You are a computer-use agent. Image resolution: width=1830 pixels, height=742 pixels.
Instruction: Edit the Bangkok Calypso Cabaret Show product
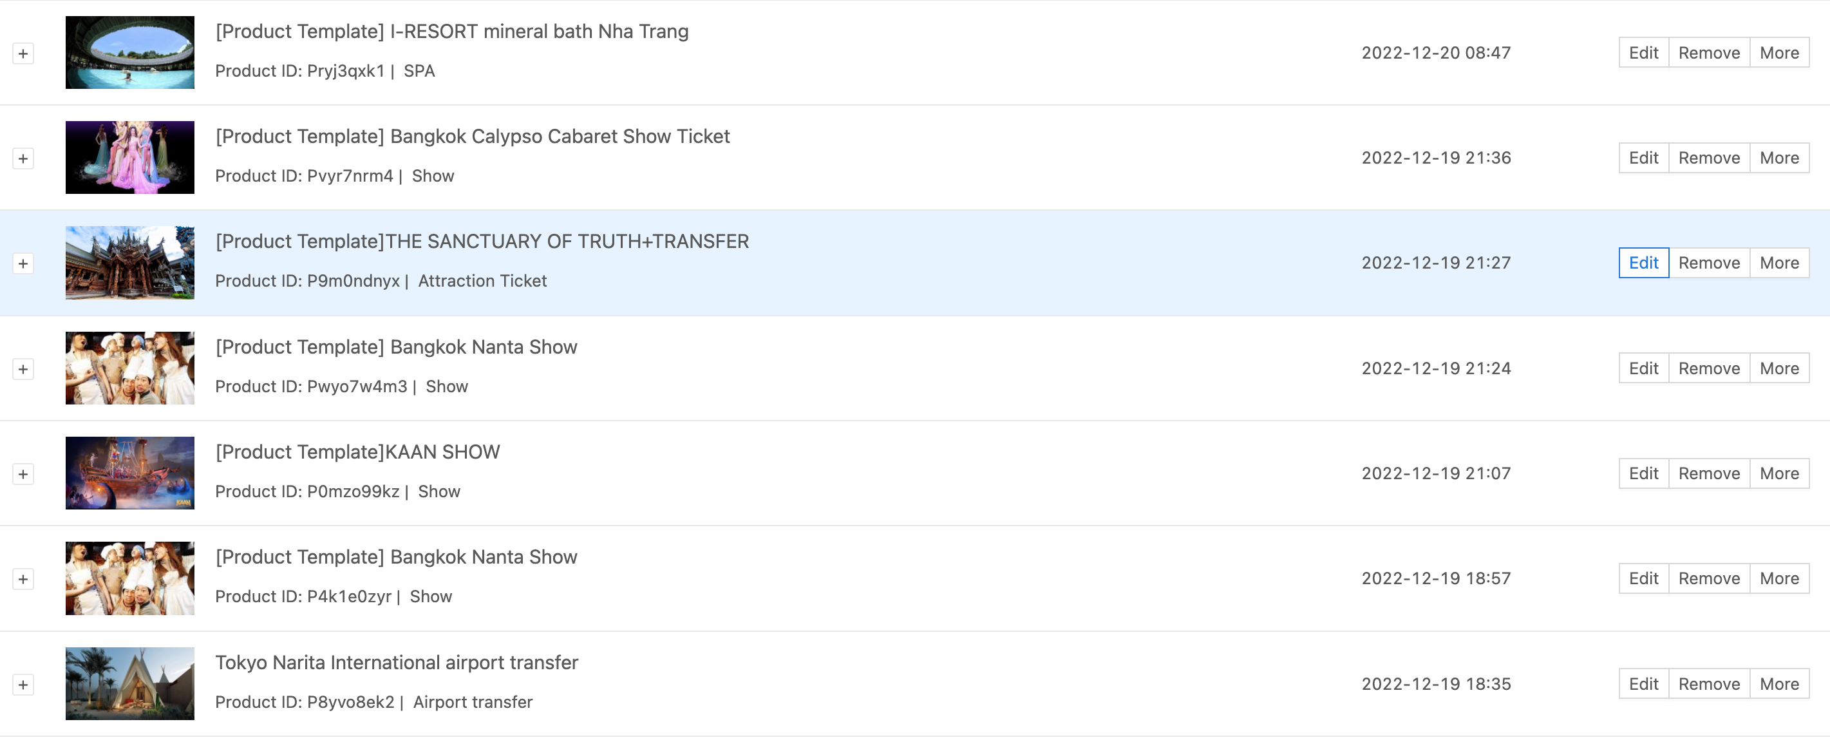point(1643,158)
